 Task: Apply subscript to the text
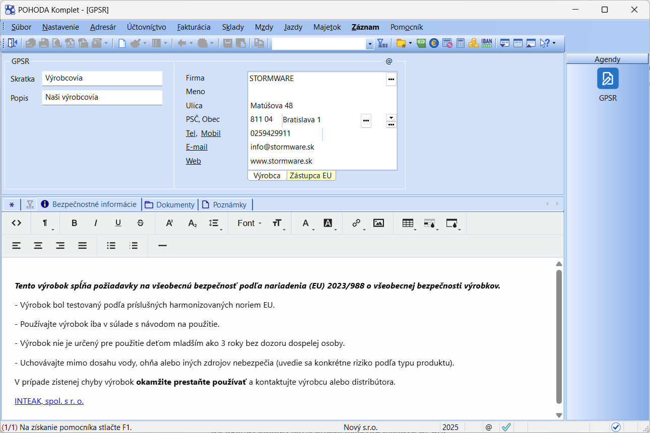click(192, 223)
